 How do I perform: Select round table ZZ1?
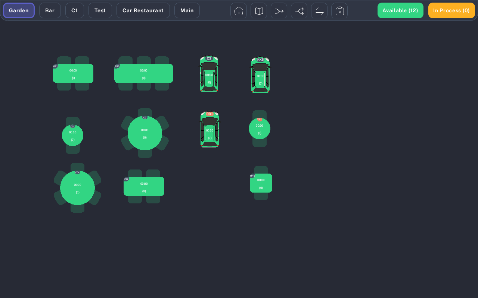(x=260, y=129)
